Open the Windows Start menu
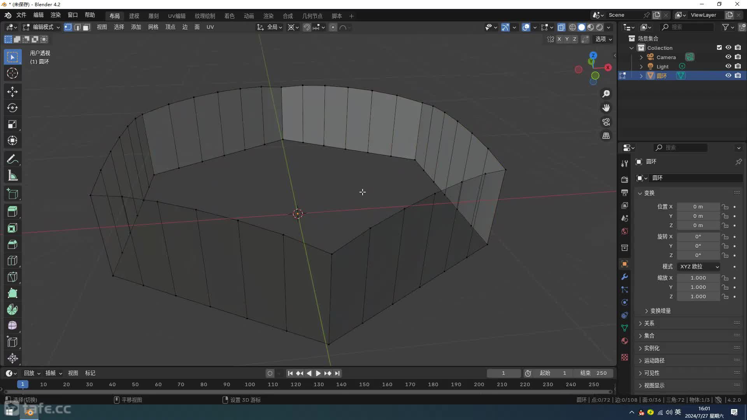Image resolution: width=747 pixels, height=420 pixels. 9,412
